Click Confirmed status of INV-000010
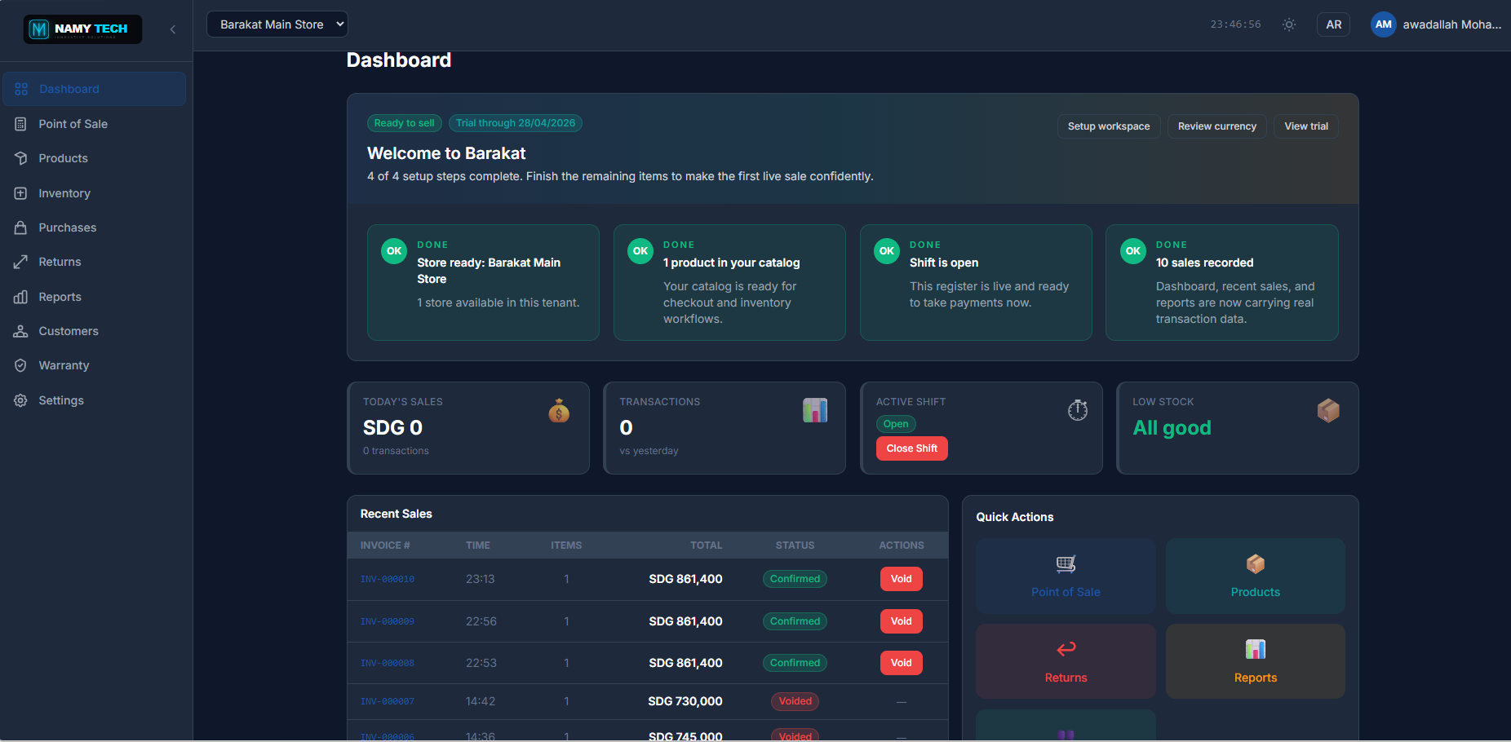 tap(795, 579)
